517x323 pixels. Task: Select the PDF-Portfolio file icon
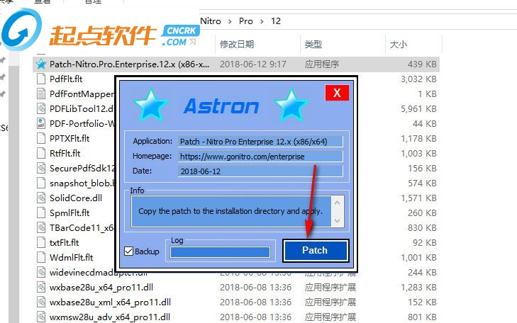(x=41, y=123)
